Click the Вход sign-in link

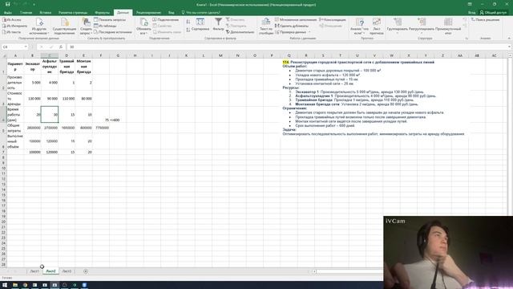pos(471,13)
